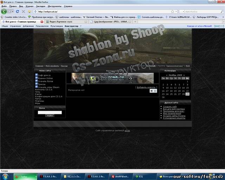The image size is (225, 180).
Task: Open the Журнал menu
Action: (x=30, y=6)
